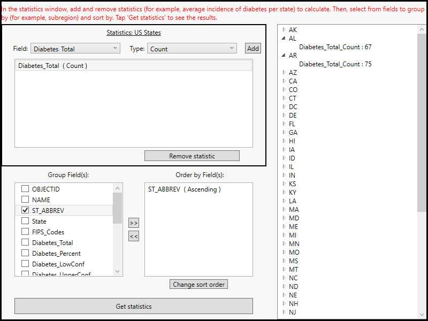This screenshot has width=428, height=321.
Task: Click results tree scroll-down arrow
Action: [422, 314]
